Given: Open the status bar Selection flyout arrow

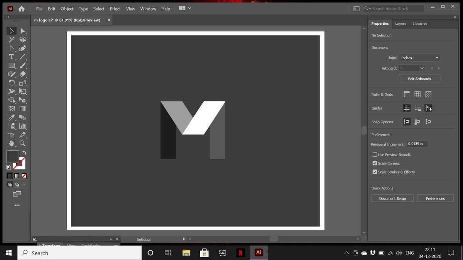Looking at the screenshot, I should [x=184, y=239].
